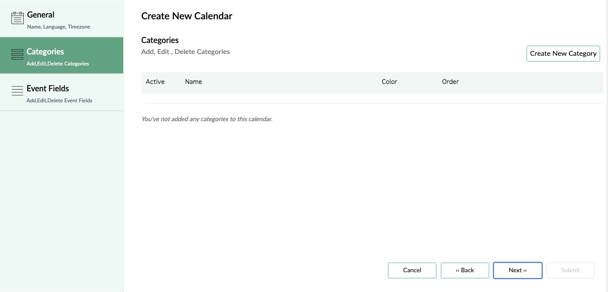Click the Active column header
Screen dimensions: 608x292
[x=155, y=82]
